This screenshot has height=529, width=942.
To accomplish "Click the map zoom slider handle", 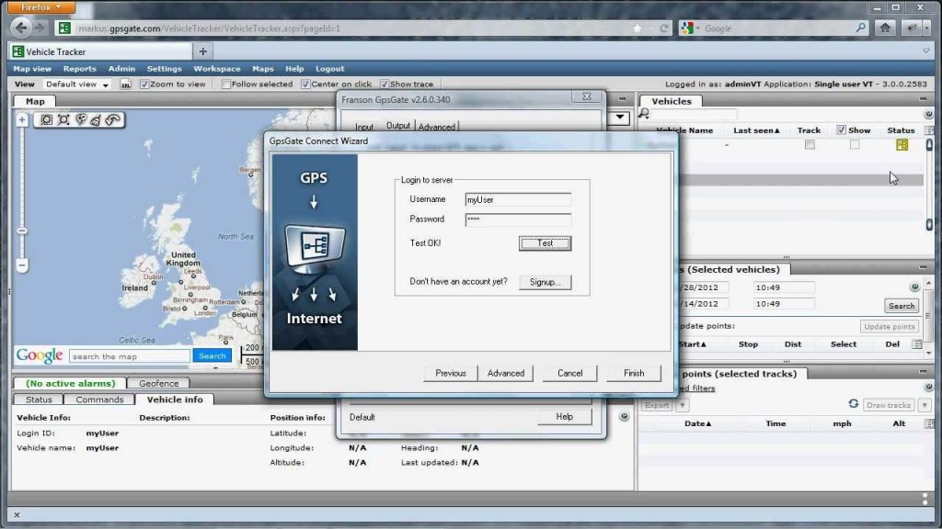I will [22, 231].
